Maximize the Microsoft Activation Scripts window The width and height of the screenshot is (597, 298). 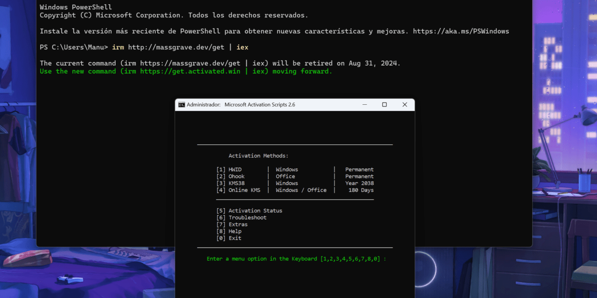tap(384, 105)
